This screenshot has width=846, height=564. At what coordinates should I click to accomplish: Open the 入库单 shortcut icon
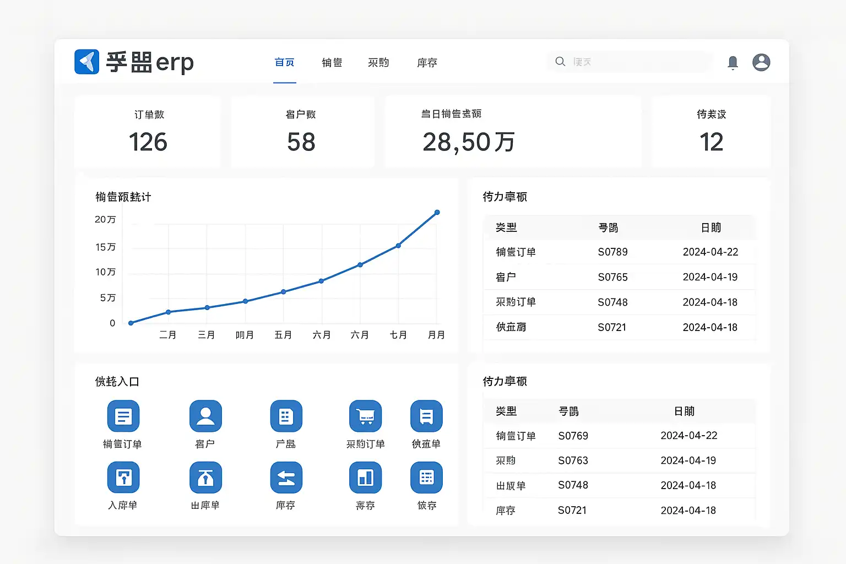pos(123,478)
